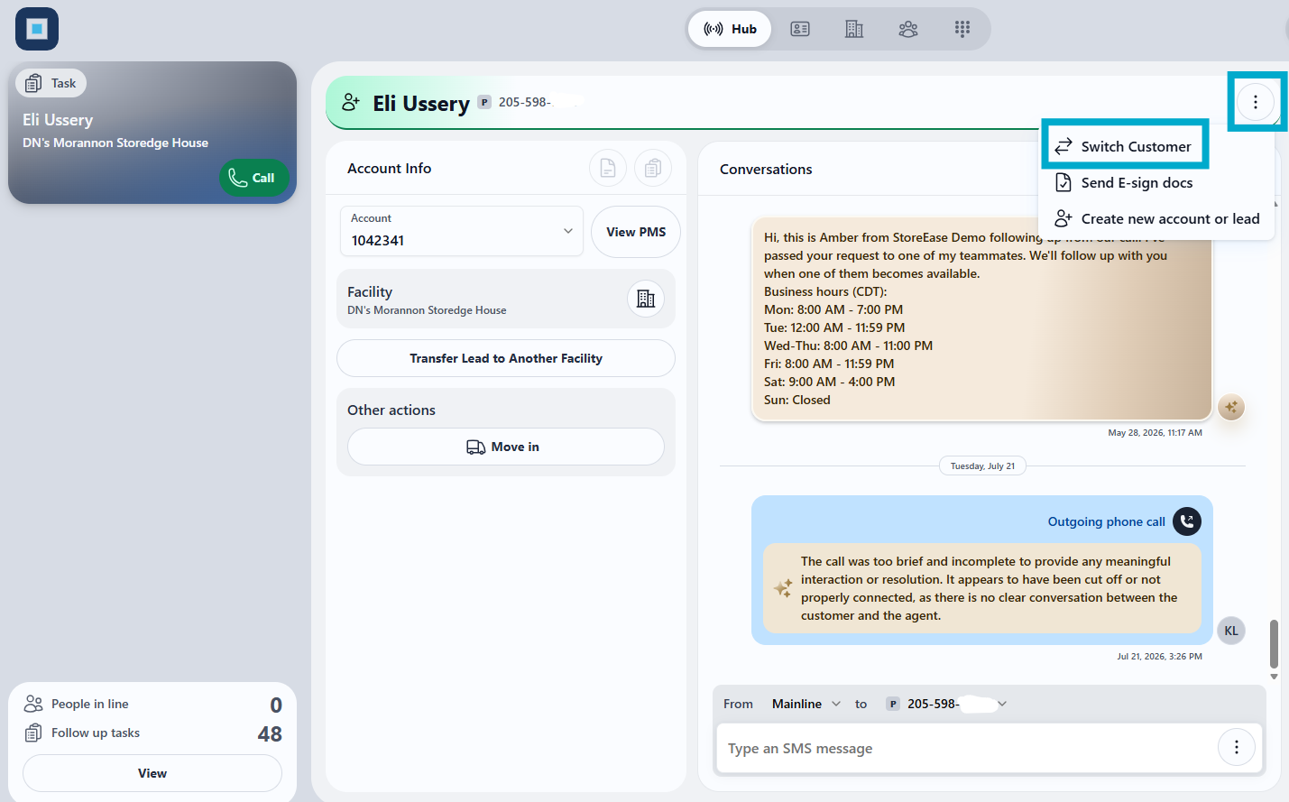Open the three-dot customer options menu
This screenshot has width=1289, height=802.
(1256, 102)
